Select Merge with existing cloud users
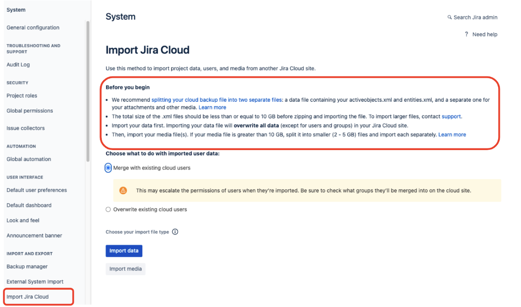Screen dimensions: 521x307 click(109, 168)
